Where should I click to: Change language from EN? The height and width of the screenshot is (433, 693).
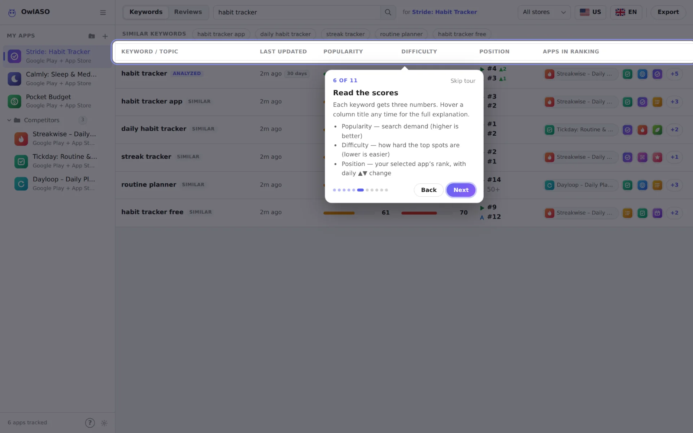pyautogui.click(x=626, y=12)
